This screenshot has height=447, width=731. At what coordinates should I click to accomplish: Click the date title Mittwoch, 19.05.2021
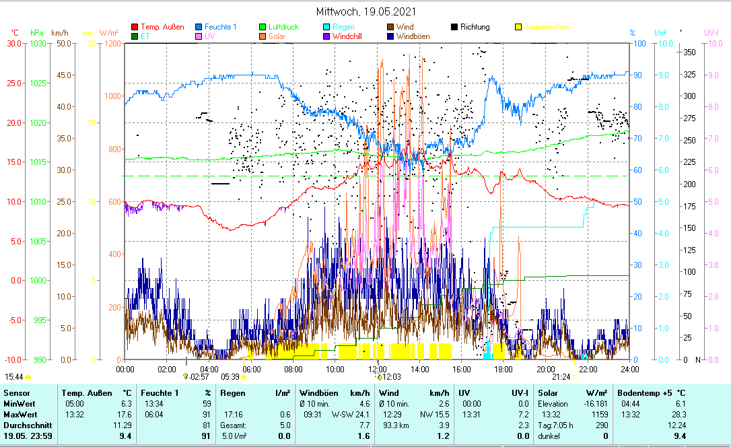[365, 11]
